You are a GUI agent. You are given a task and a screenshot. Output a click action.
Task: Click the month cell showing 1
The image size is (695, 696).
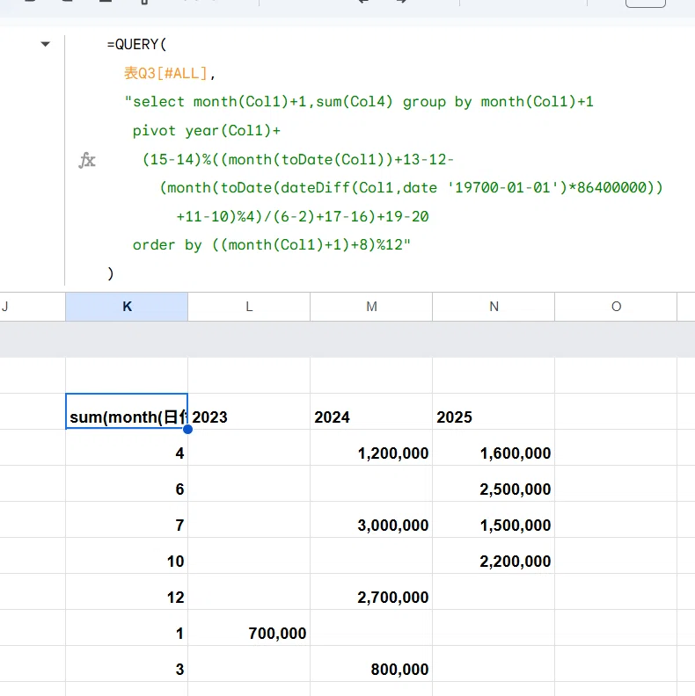pyautogui.click(x=127, y=627)
